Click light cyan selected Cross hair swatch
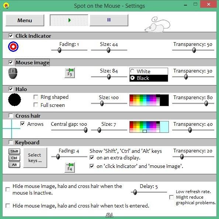 click(164, 127)
